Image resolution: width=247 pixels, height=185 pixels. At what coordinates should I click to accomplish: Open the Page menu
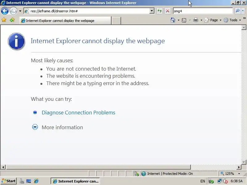point(213,20)
